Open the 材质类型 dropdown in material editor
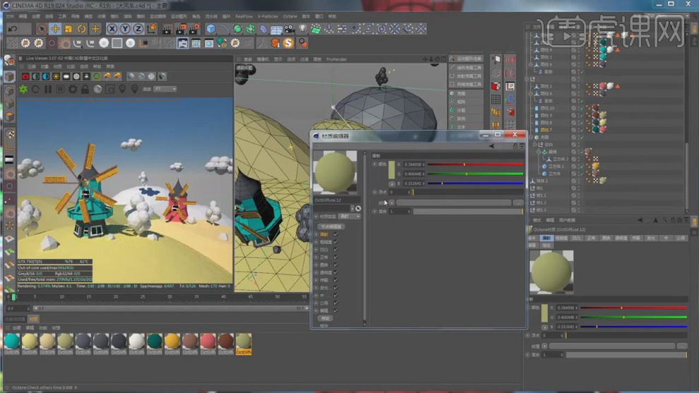 point(349,216)
